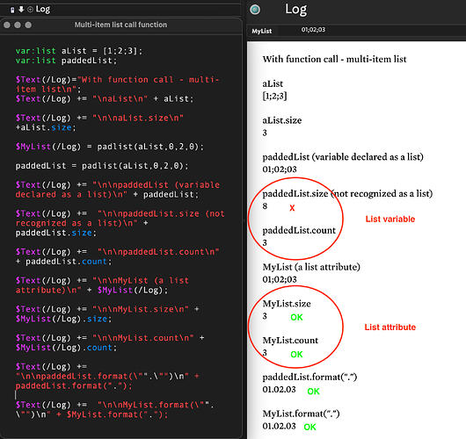Zoom the code window with third button
This screenshot has width=466, height=439.
point(28,25)
